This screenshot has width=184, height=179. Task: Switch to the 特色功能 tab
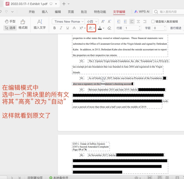pos(100,12)
